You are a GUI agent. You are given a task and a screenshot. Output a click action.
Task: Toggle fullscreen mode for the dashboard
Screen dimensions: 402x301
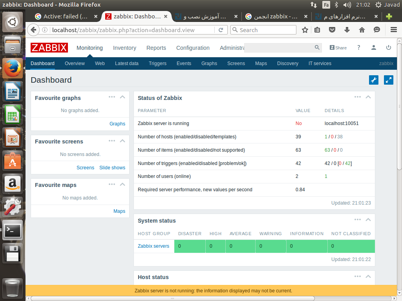(388, 80)
